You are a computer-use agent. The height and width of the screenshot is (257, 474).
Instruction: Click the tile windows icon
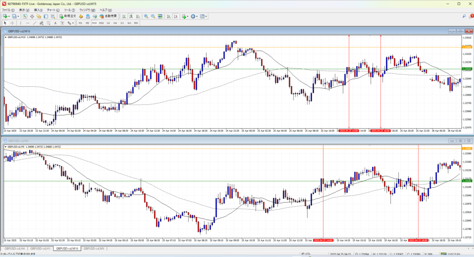click(160, 16)
